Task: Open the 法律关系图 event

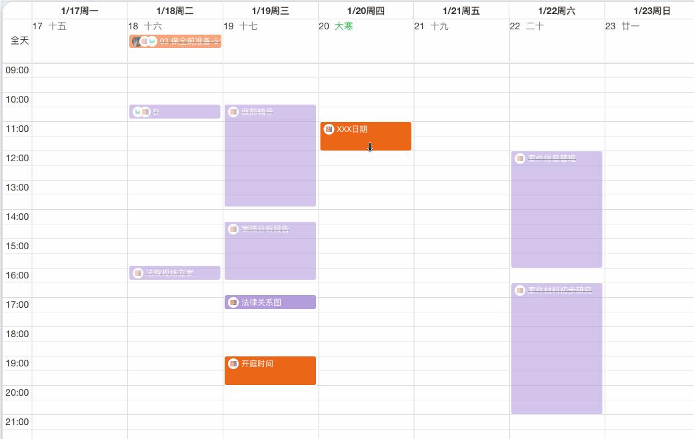Action: coord(270,302)
